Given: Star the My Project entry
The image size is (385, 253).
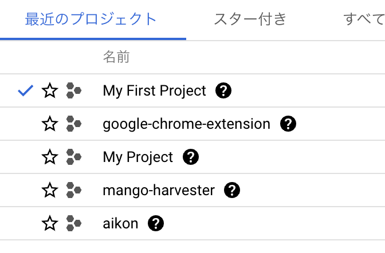Looking at the screenshot, I should tap(50, 157).
